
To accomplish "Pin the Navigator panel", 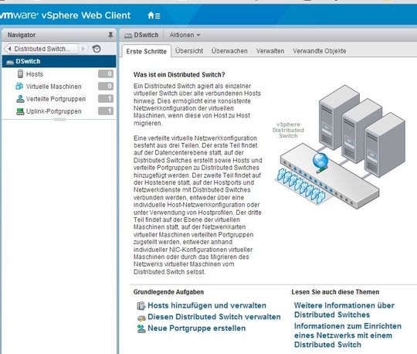I will (110, 35).
